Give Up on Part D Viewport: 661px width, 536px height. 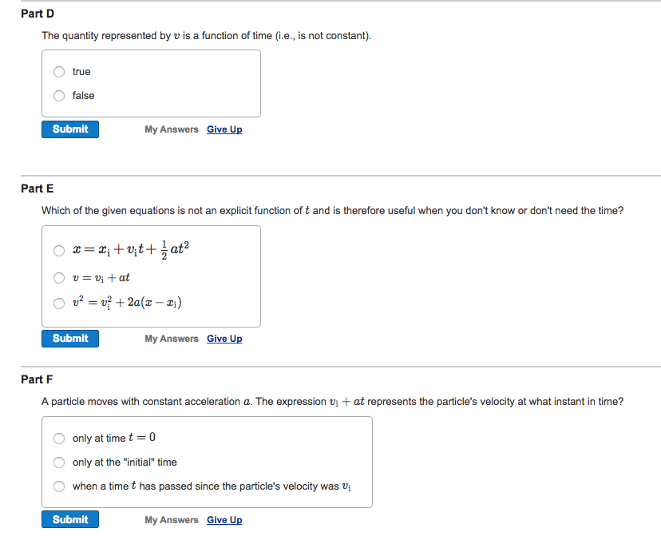click(x=224, y=129)
